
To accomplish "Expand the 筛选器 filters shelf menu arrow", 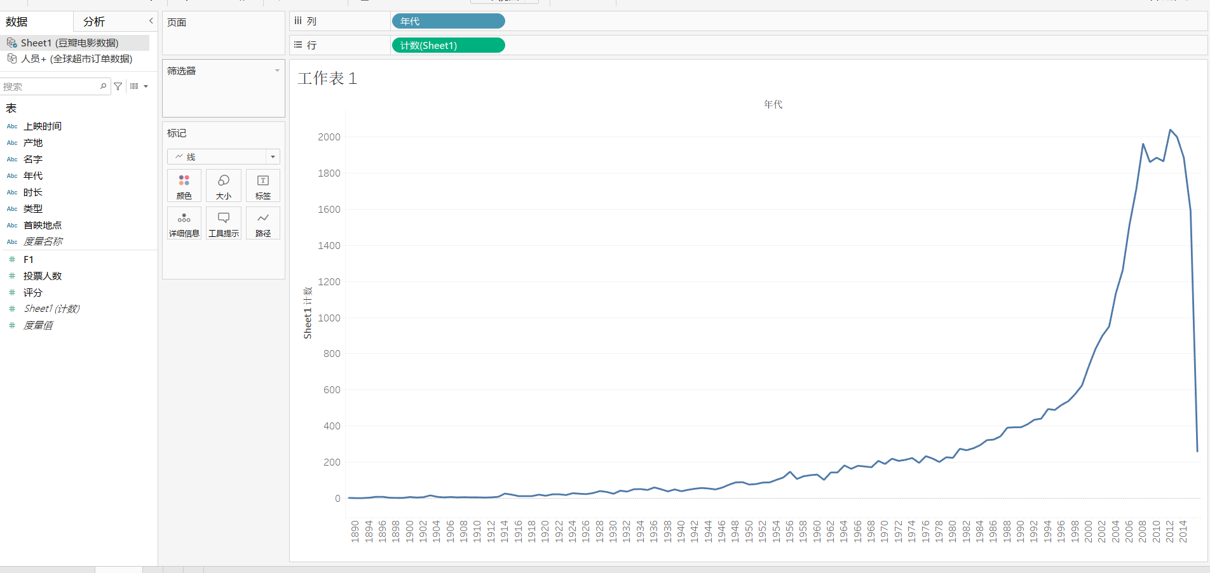I will pyautogui.click(x=277, y=71).
